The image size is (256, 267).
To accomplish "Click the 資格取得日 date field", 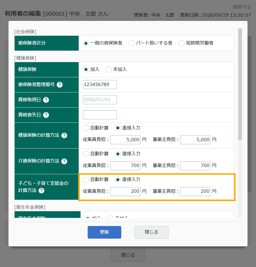I will (x=100, y=100).
